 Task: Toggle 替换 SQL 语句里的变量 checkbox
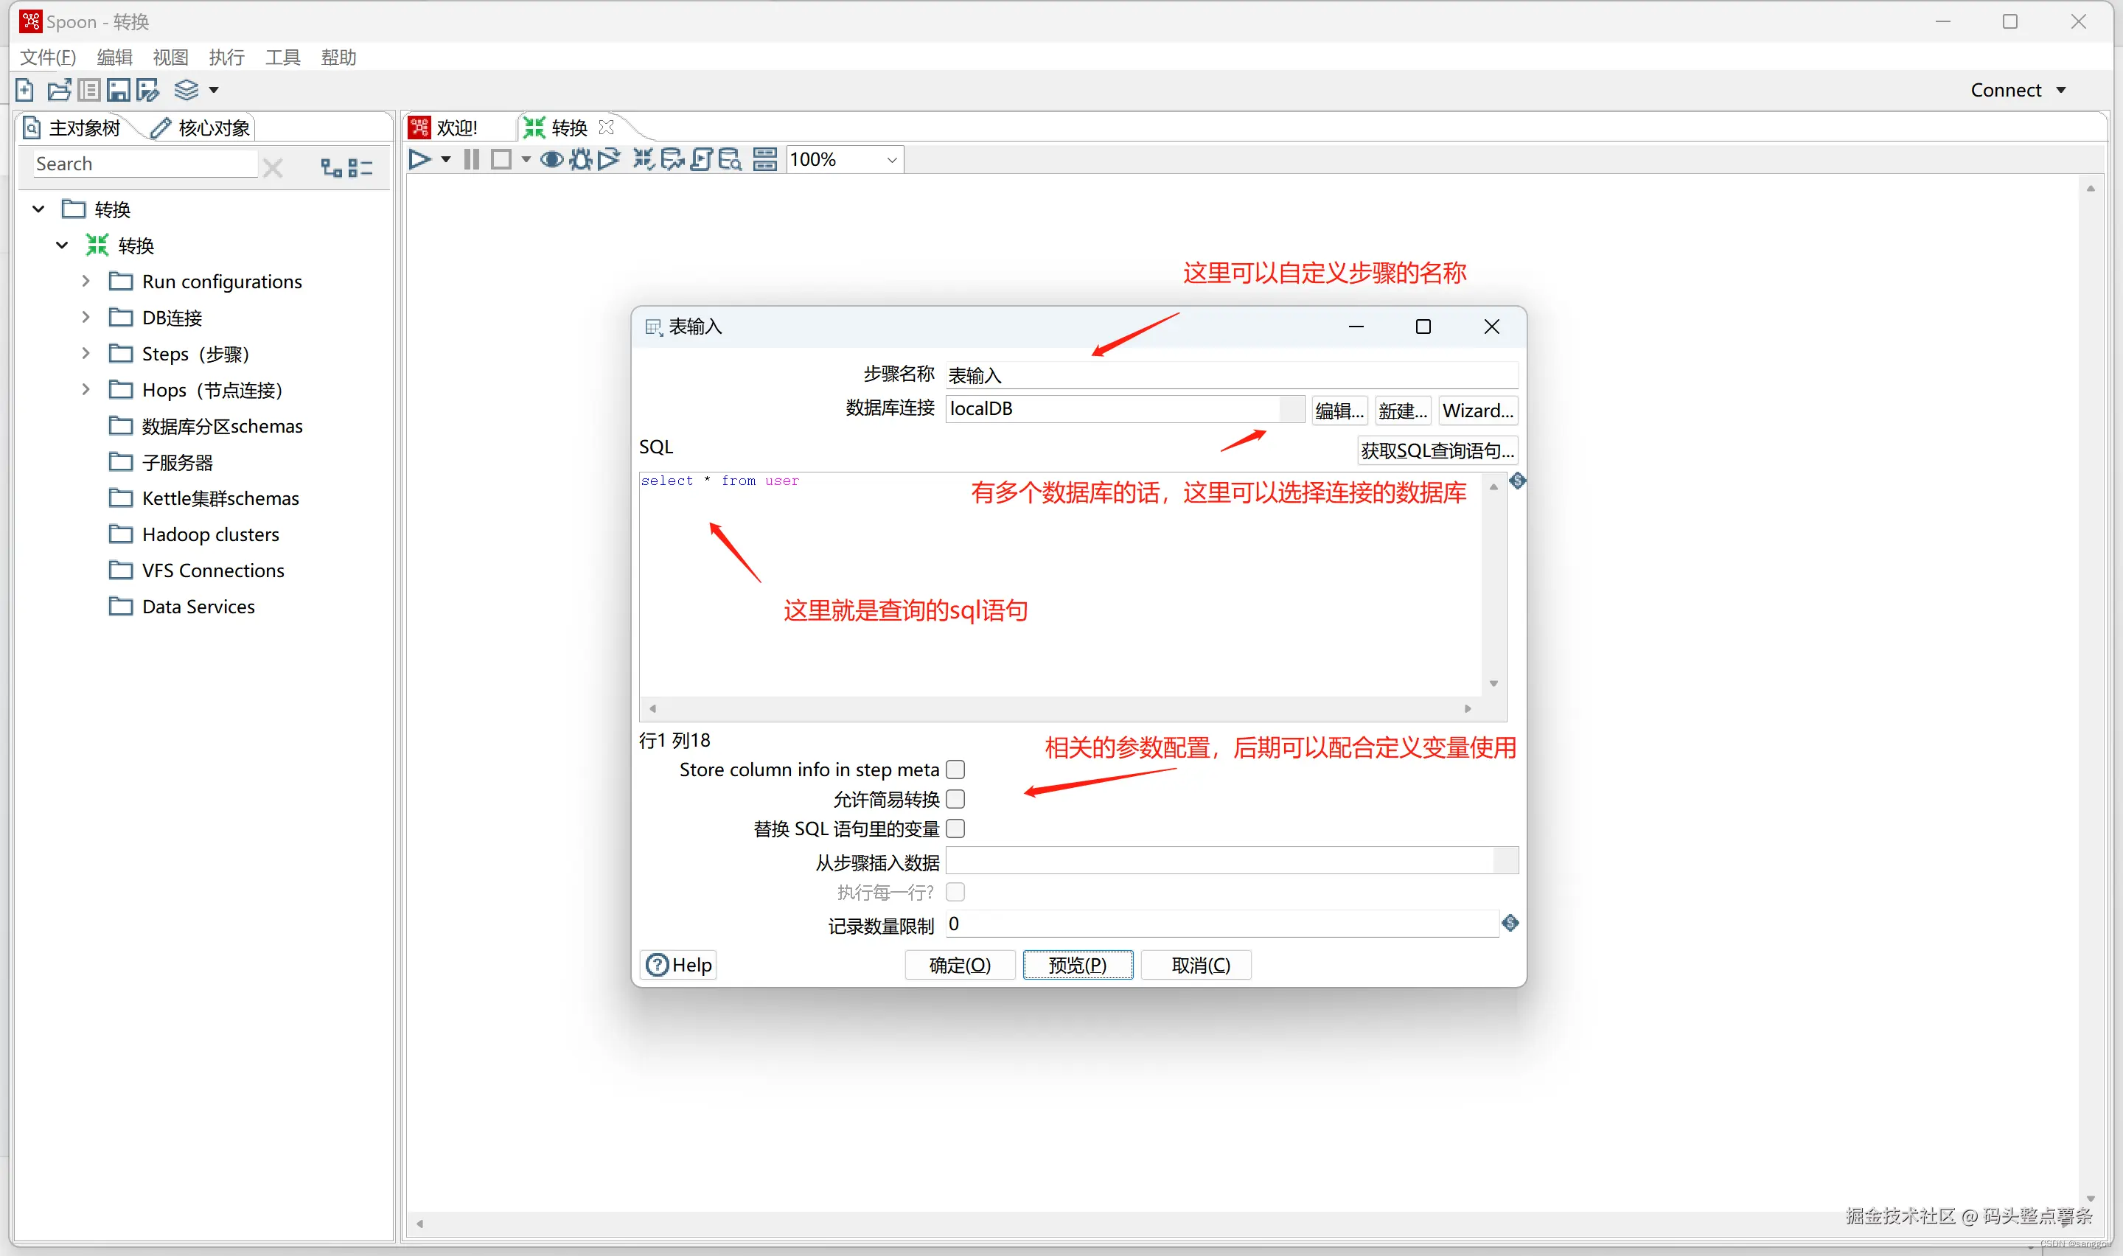pyautogui.click(x=955, y=828)
